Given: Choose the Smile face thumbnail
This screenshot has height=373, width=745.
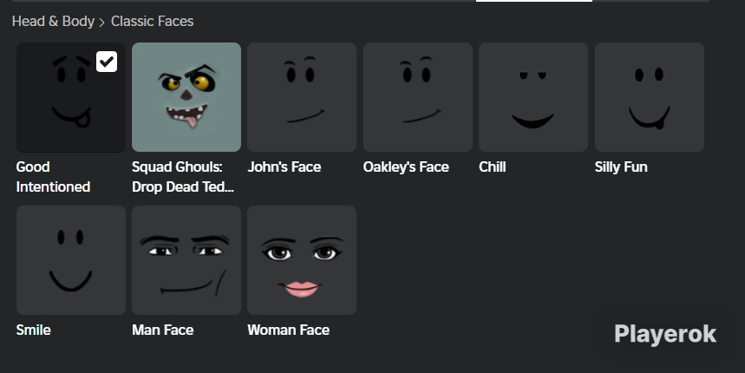Looking at the screenshot, I should [x=71, y=260].
